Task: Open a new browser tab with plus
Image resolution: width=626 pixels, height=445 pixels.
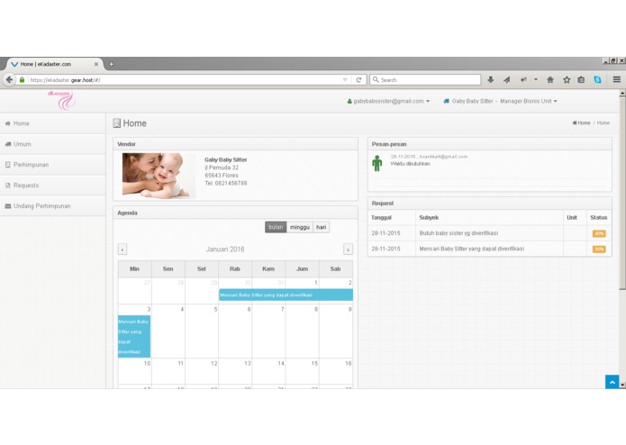Action: click(x=112, y=64)
